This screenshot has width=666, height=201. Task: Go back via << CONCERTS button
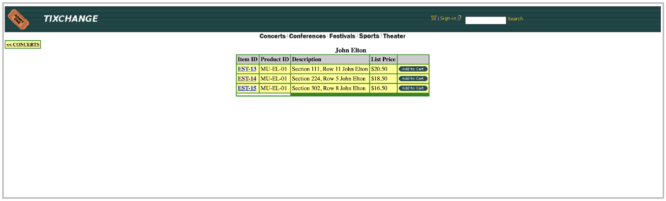(23, 44)
